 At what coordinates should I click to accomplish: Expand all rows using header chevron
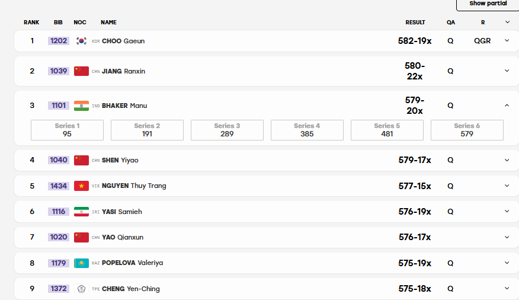coord(507,22)
